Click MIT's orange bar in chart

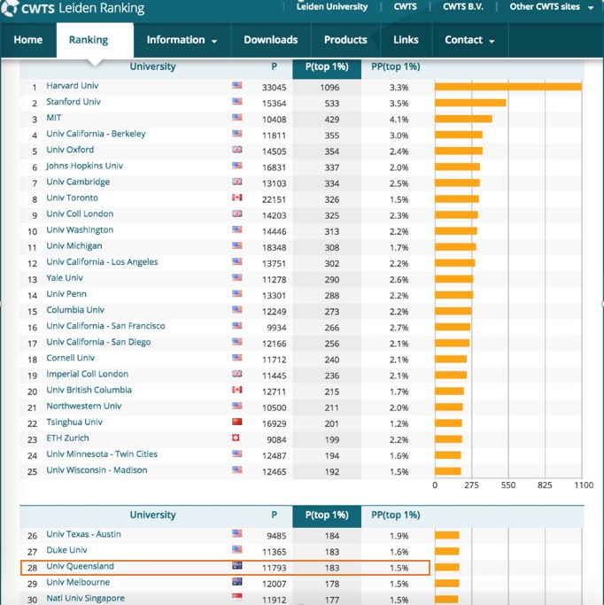pos(463,119)
